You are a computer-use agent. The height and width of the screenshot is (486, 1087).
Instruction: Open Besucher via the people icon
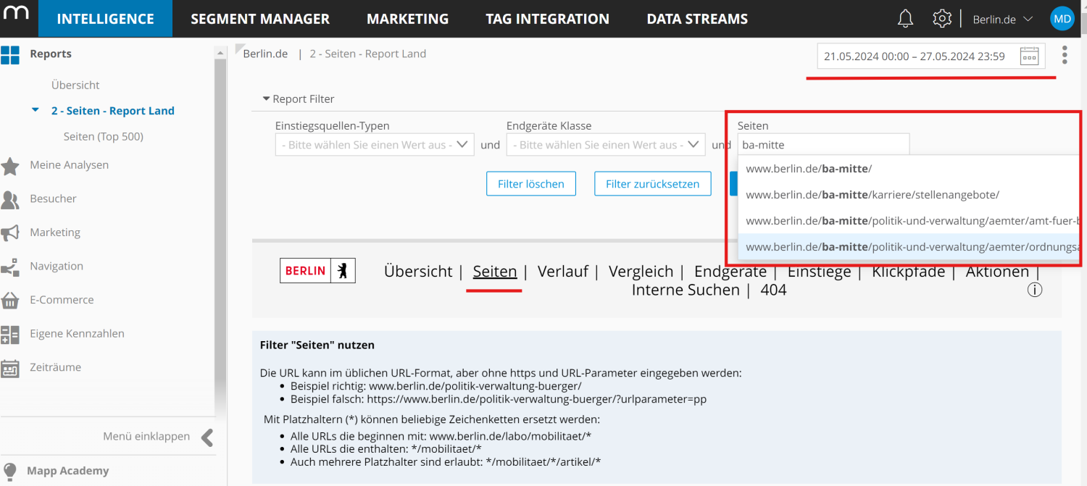10,198
